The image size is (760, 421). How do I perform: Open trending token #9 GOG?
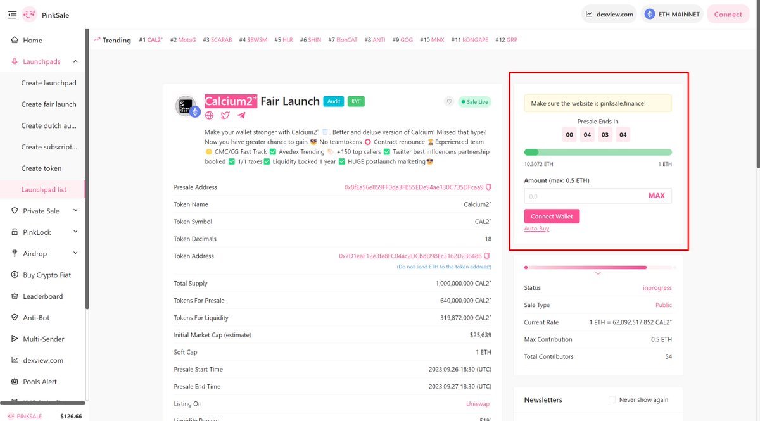point(403,40)
